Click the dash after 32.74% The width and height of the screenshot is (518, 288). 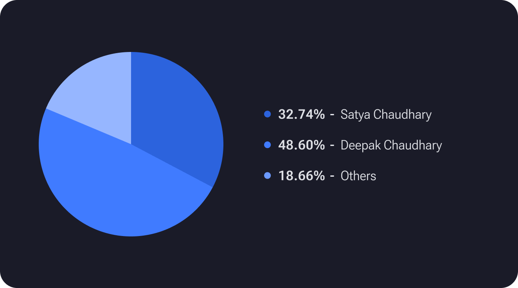pos(332,115)
